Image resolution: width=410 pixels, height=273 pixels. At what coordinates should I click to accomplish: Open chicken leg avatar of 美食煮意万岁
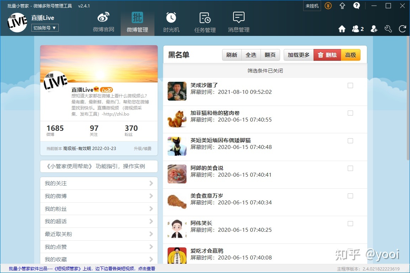tap(177, 202)
